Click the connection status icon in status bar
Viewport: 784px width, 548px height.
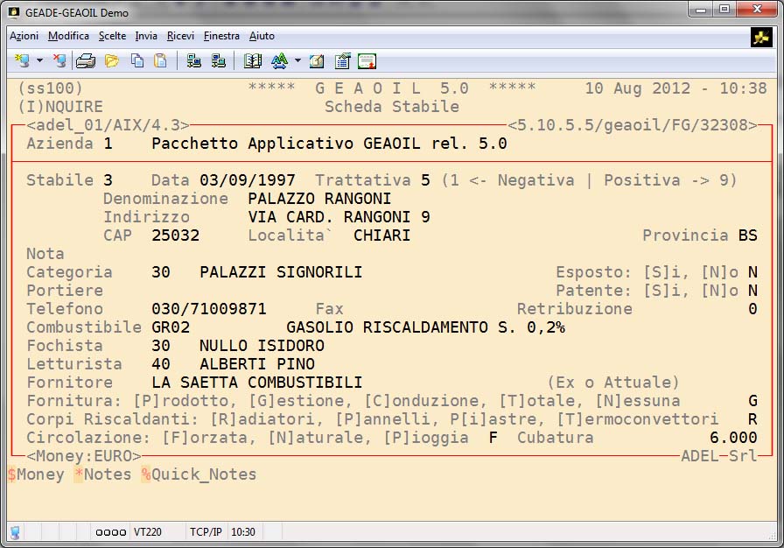click(x=15, y=532)
